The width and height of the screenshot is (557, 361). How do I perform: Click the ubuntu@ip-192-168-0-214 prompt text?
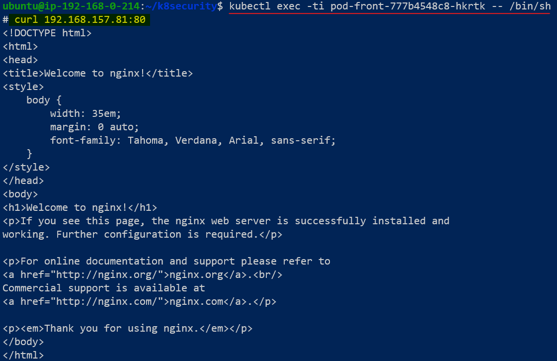[x=72, y=6]
